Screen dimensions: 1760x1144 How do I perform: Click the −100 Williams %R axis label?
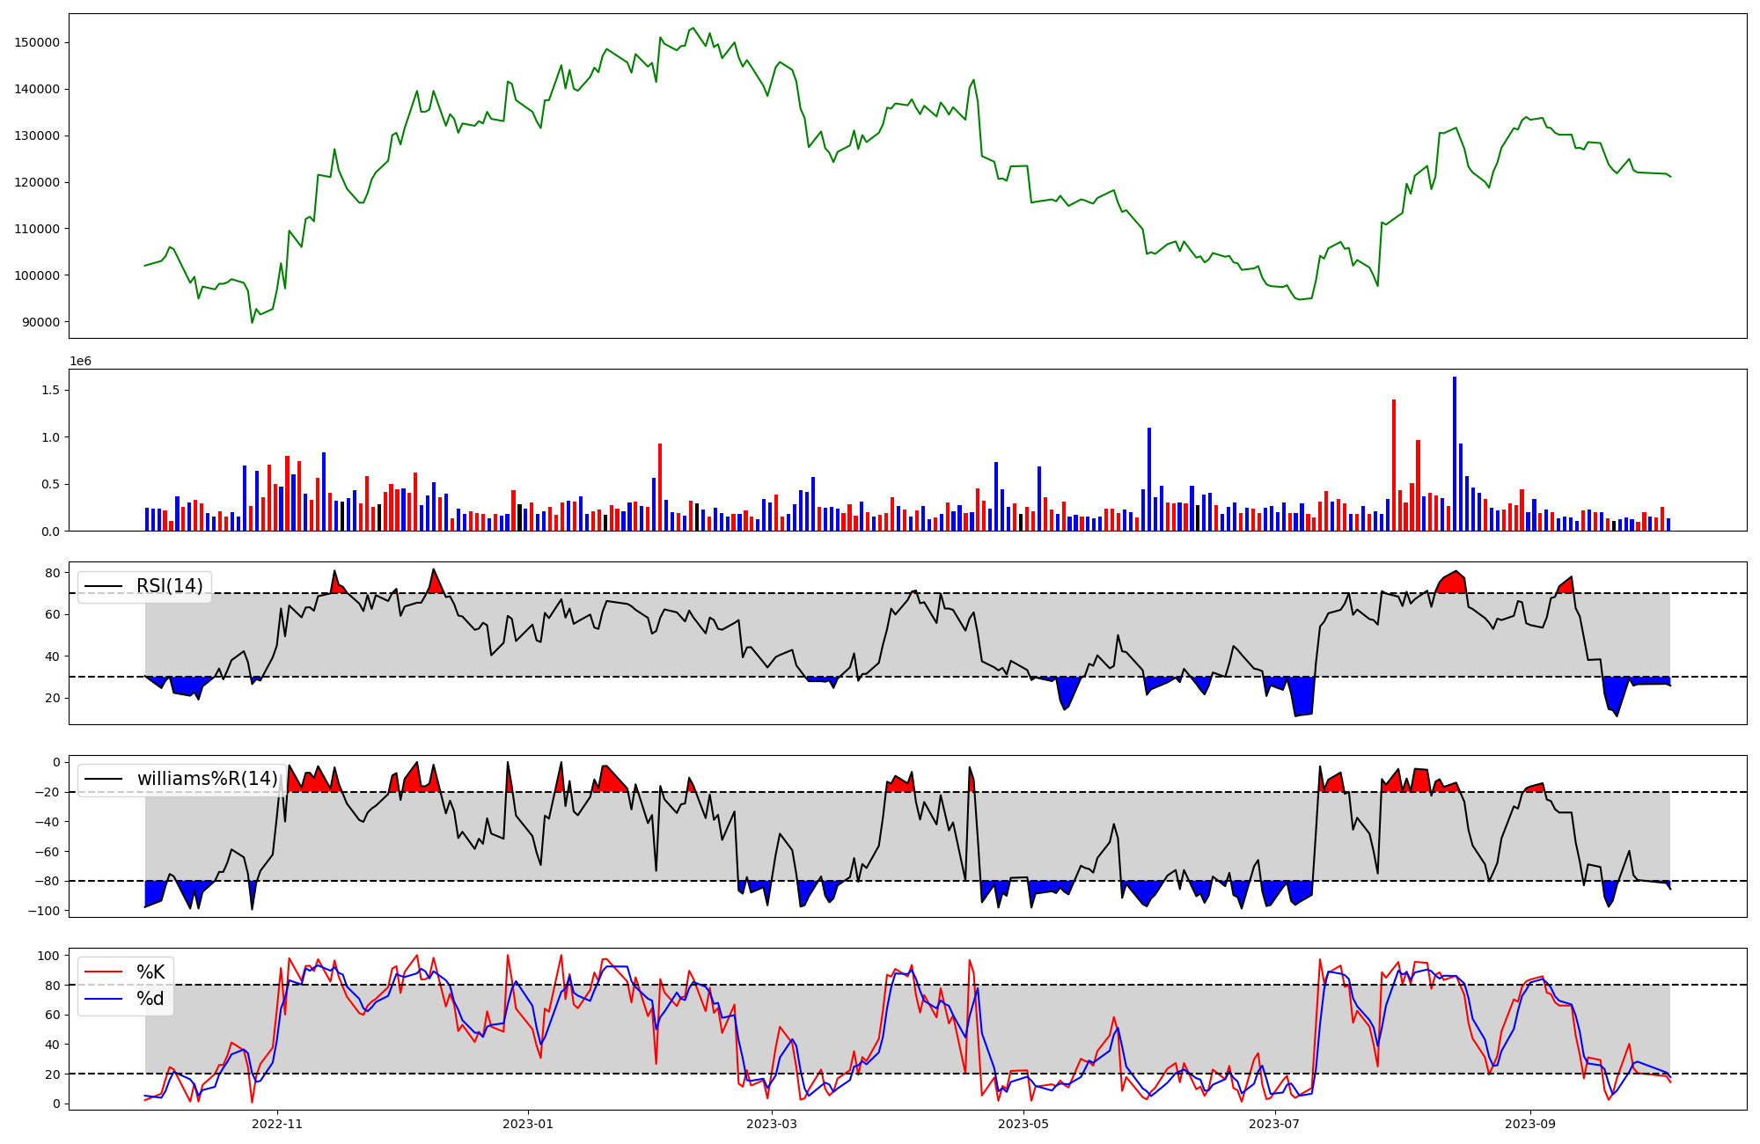tap(44, 911)
